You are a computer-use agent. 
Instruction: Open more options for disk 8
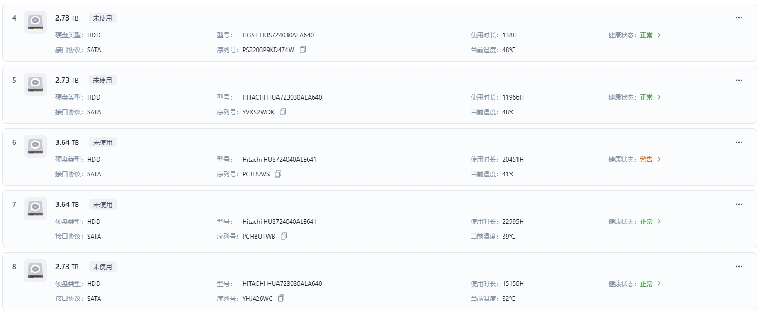click(x=739, y=267)
